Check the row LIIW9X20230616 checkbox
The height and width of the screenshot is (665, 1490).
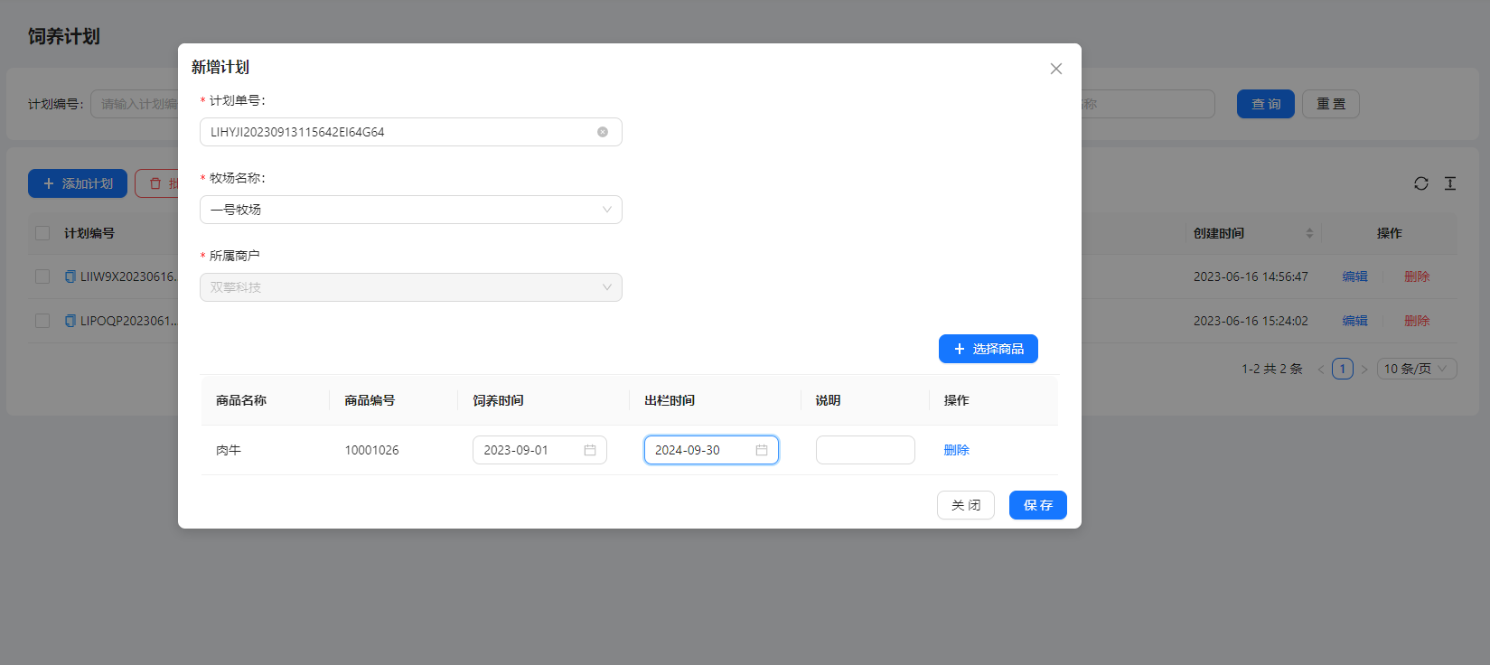tap(42, 276)
